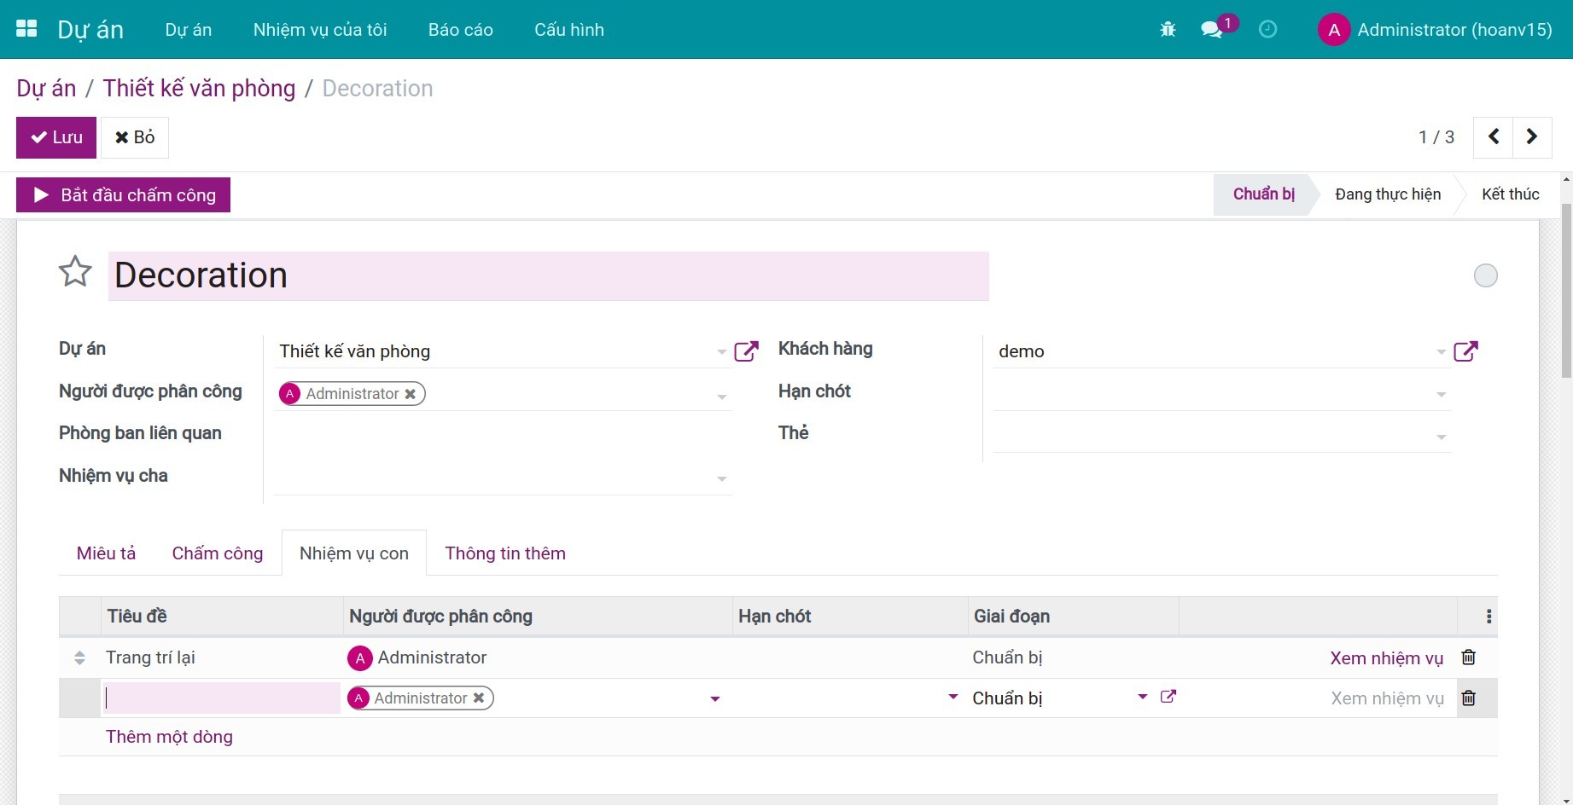Viewport: 1573px width, 805px height.
Task: Open the apps grid menu icon
Action: [26, 29]
